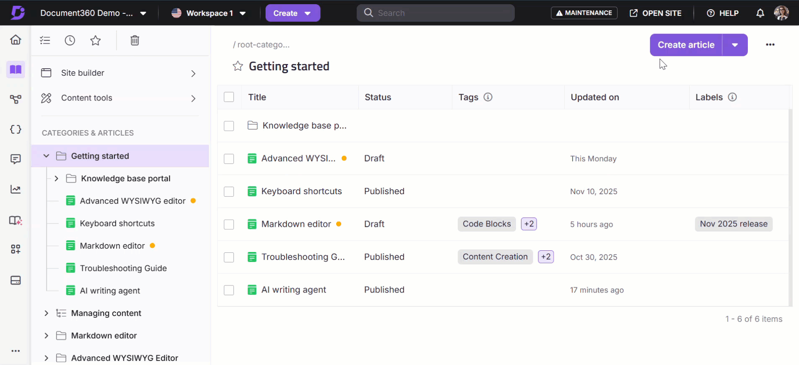Tick the Markdown editor row checkbox
799x365 pixels.
click(229, 224)
